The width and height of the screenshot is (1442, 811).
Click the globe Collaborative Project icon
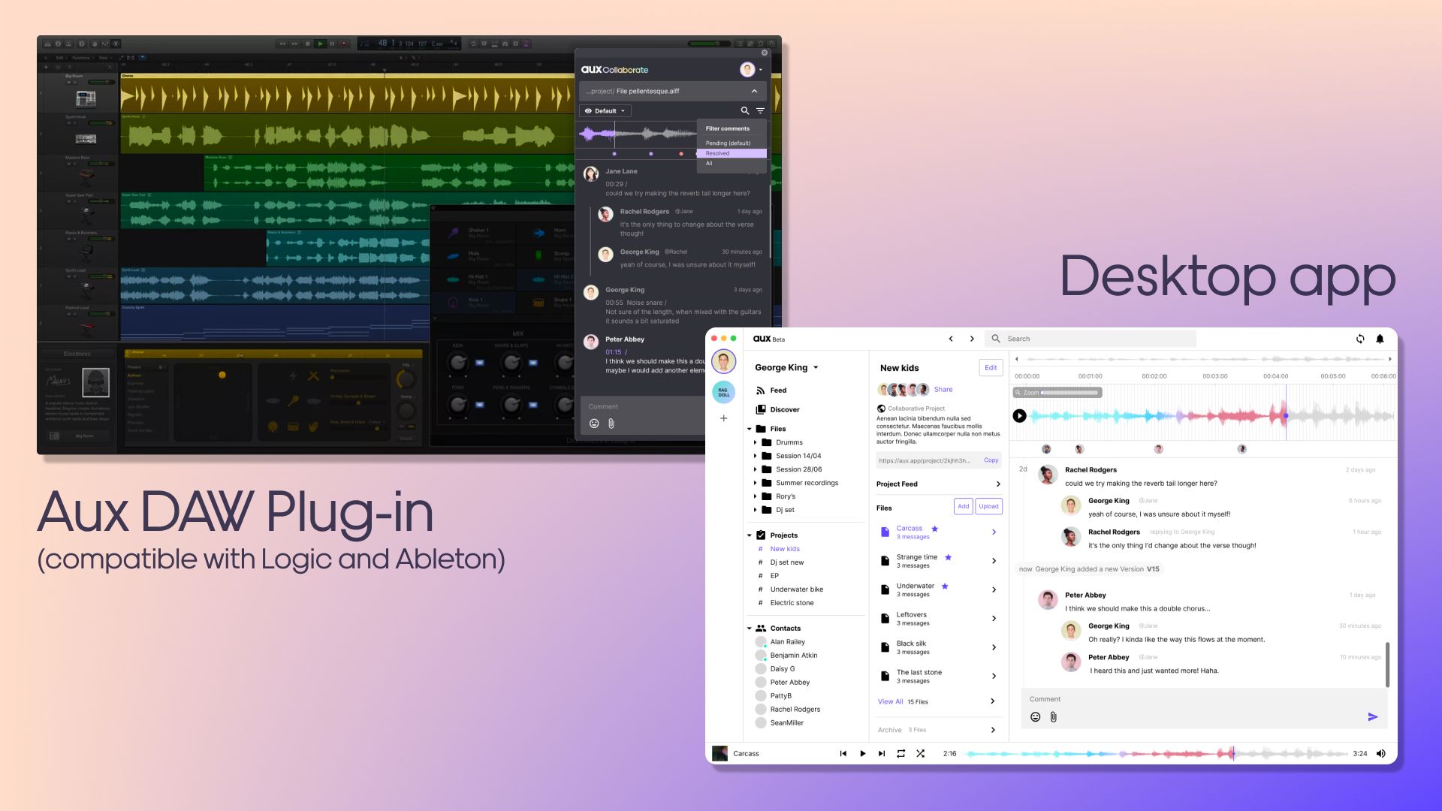(x=881, y=409)
